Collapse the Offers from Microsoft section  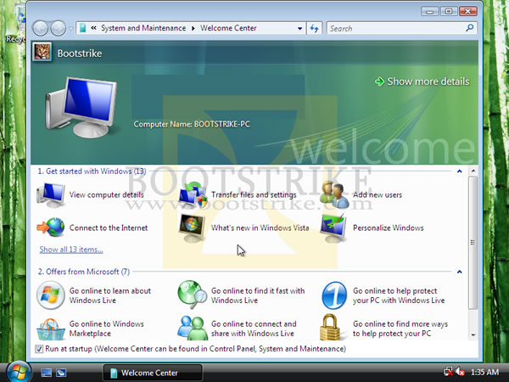pyautogui.click(x=460, y=272)
